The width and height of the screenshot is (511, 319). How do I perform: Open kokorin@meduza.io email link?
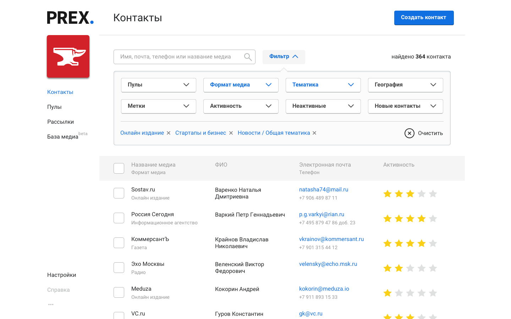click(x=324, y=289)
